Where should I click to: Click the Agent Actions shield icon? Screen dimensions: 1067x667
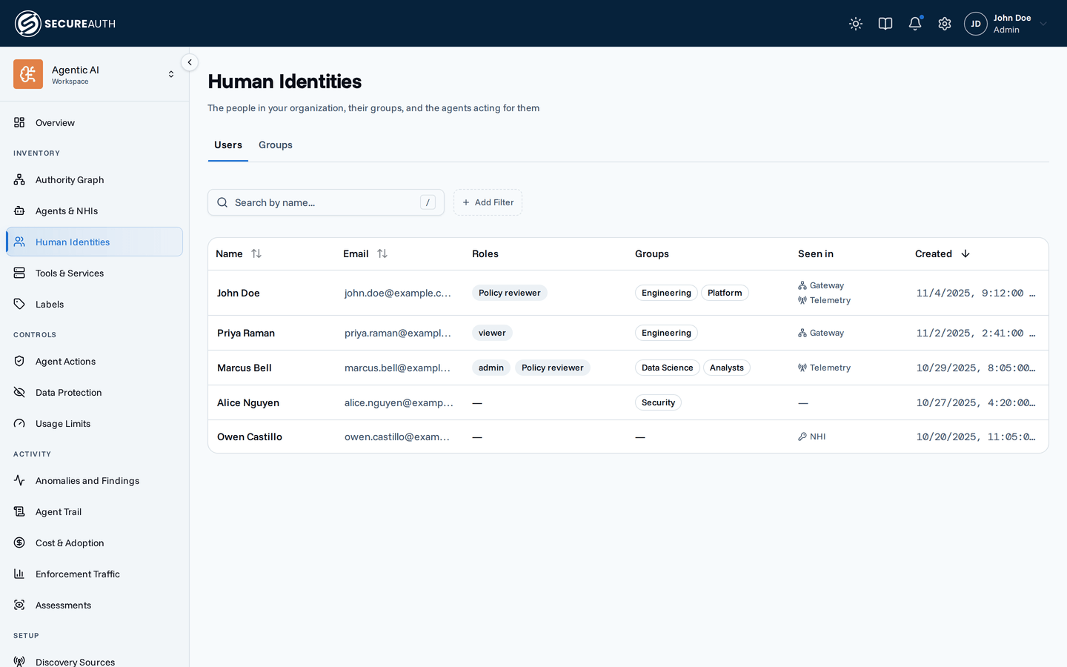pos(19,362)
